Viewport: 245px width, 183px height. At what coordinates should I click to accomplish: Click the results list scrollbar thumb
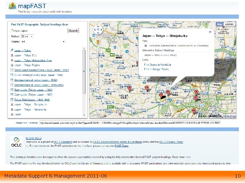84,72
